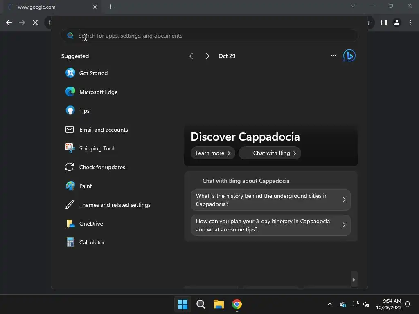Open Check for updates setting

(95, 167)
